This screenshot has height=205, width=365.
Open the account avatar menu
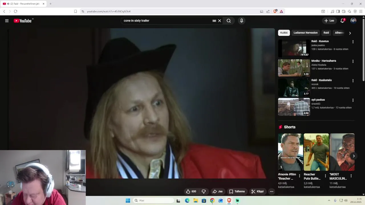click(353, 20)
